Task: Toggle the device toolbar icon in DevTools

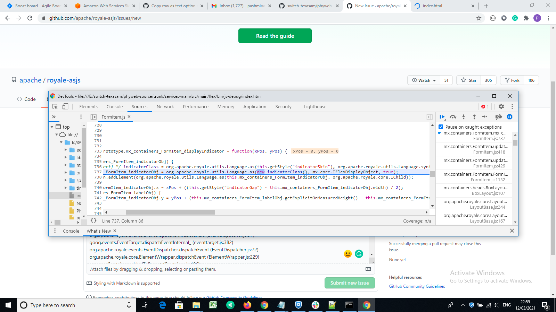Action: coord(65,106)
